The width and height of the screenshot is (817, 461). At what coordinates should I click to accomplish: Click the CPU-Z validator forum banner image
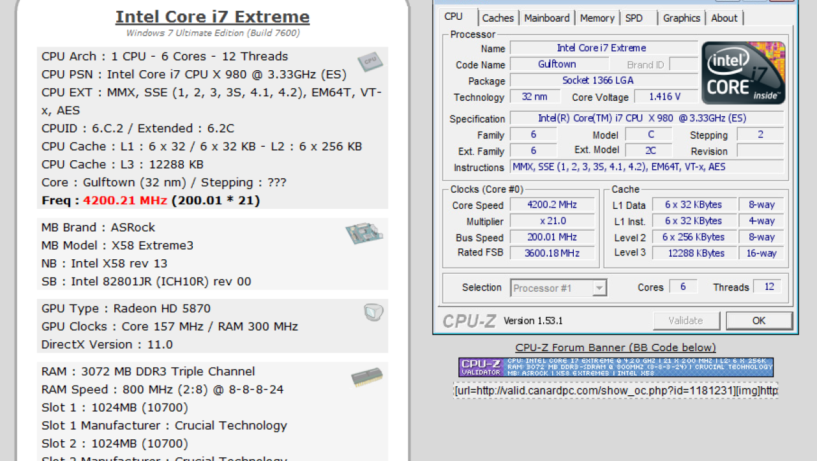(616, 367)
